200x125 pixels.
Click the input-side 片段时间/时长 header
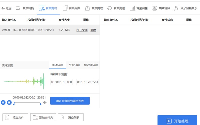[36, 20]
